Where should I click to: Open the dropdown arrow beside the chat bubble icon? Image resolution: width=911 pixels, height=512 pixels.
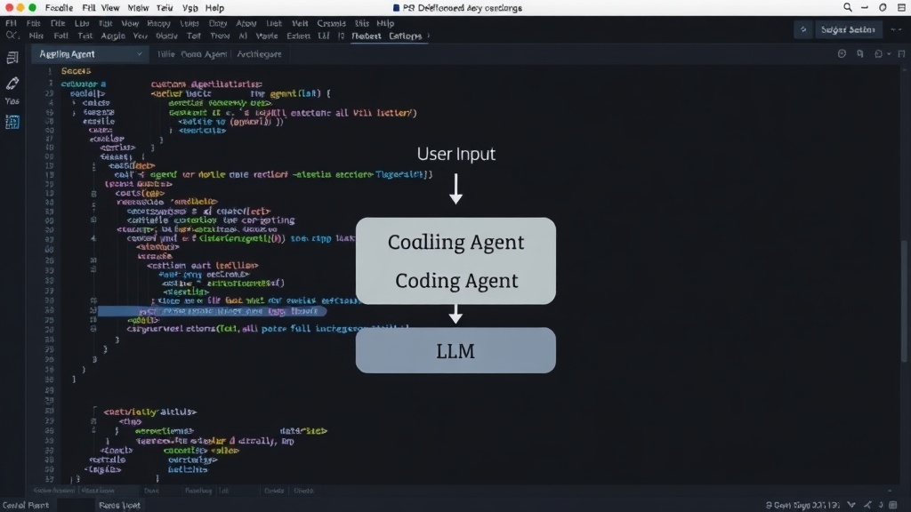click(889, 54)
